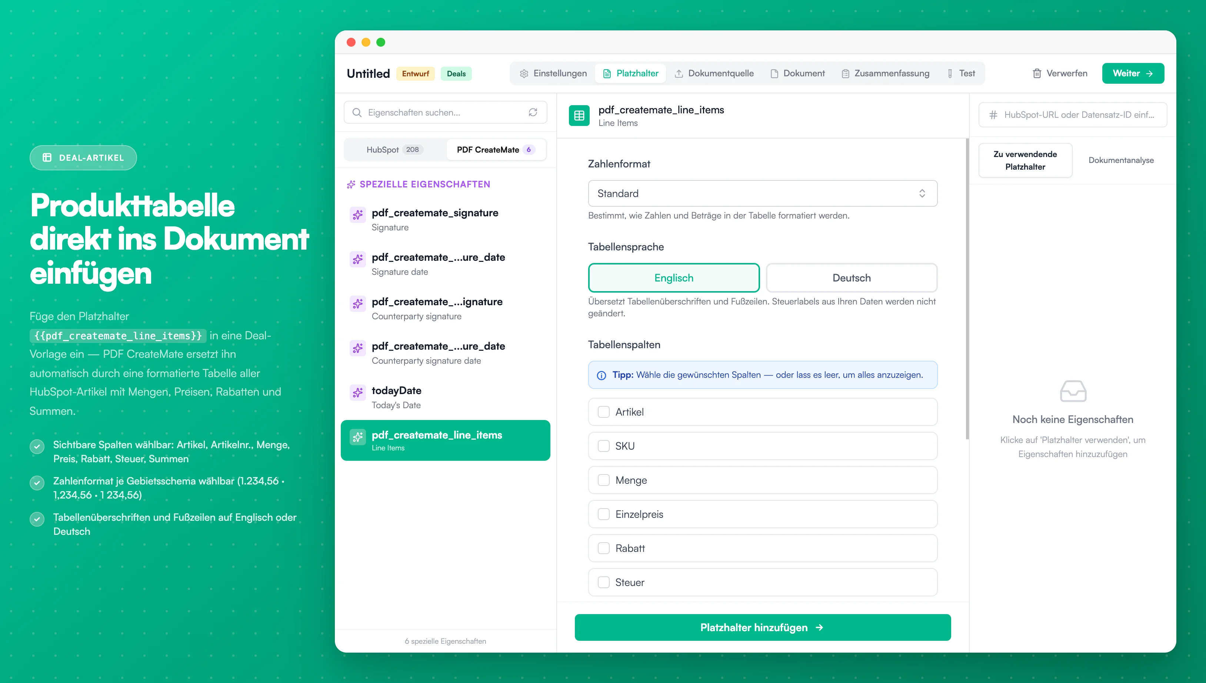The image size is (1206, 683).
Task: Click the {{pdf_createmate_line_items}} code snippet
Action: tap(118, 336)
